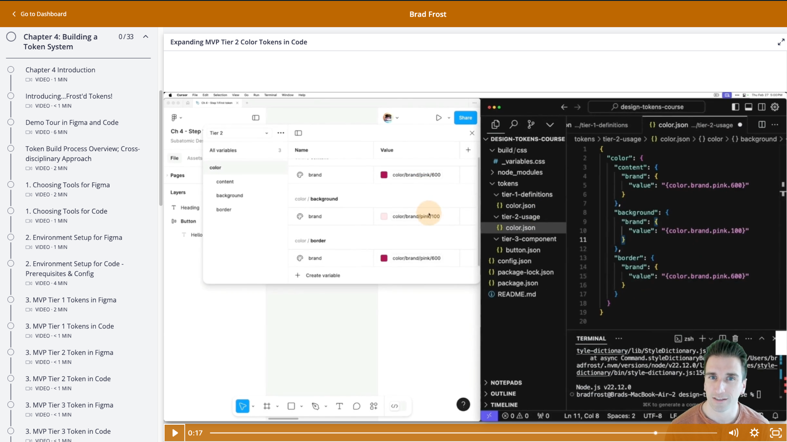Select Figma Pen tool

(315, 406)
